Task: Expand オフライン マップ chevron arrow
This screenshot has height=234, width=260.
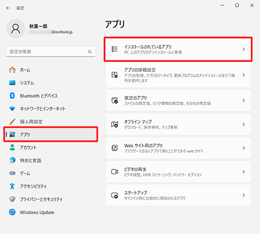Action: pyautogui.click(x=243, y=124)
